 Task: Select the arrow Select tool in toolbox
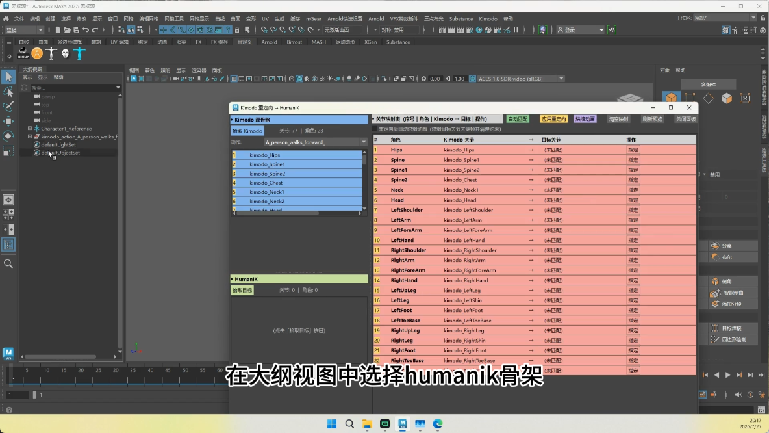(x=8, y=77)
